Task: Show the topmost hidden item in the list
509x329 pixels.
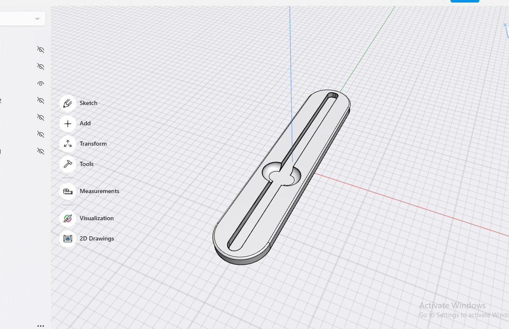Action: tap(41, 50)
